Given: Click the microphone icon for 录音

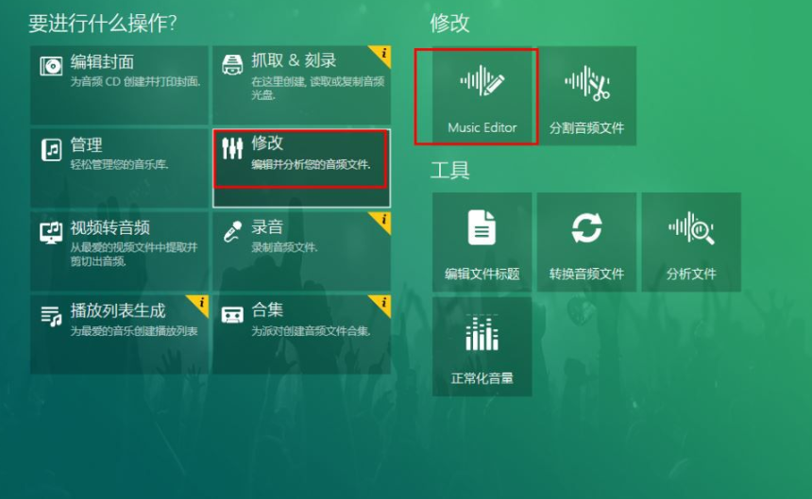Looking at the screenshot, I should pyautogui.click(x=232, y=232).
